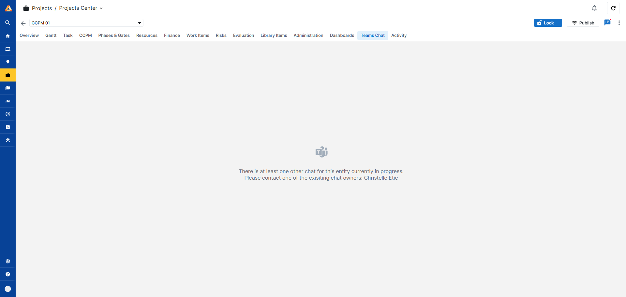
Task: Open the three-dot more options menu
Action: (619, 23)
